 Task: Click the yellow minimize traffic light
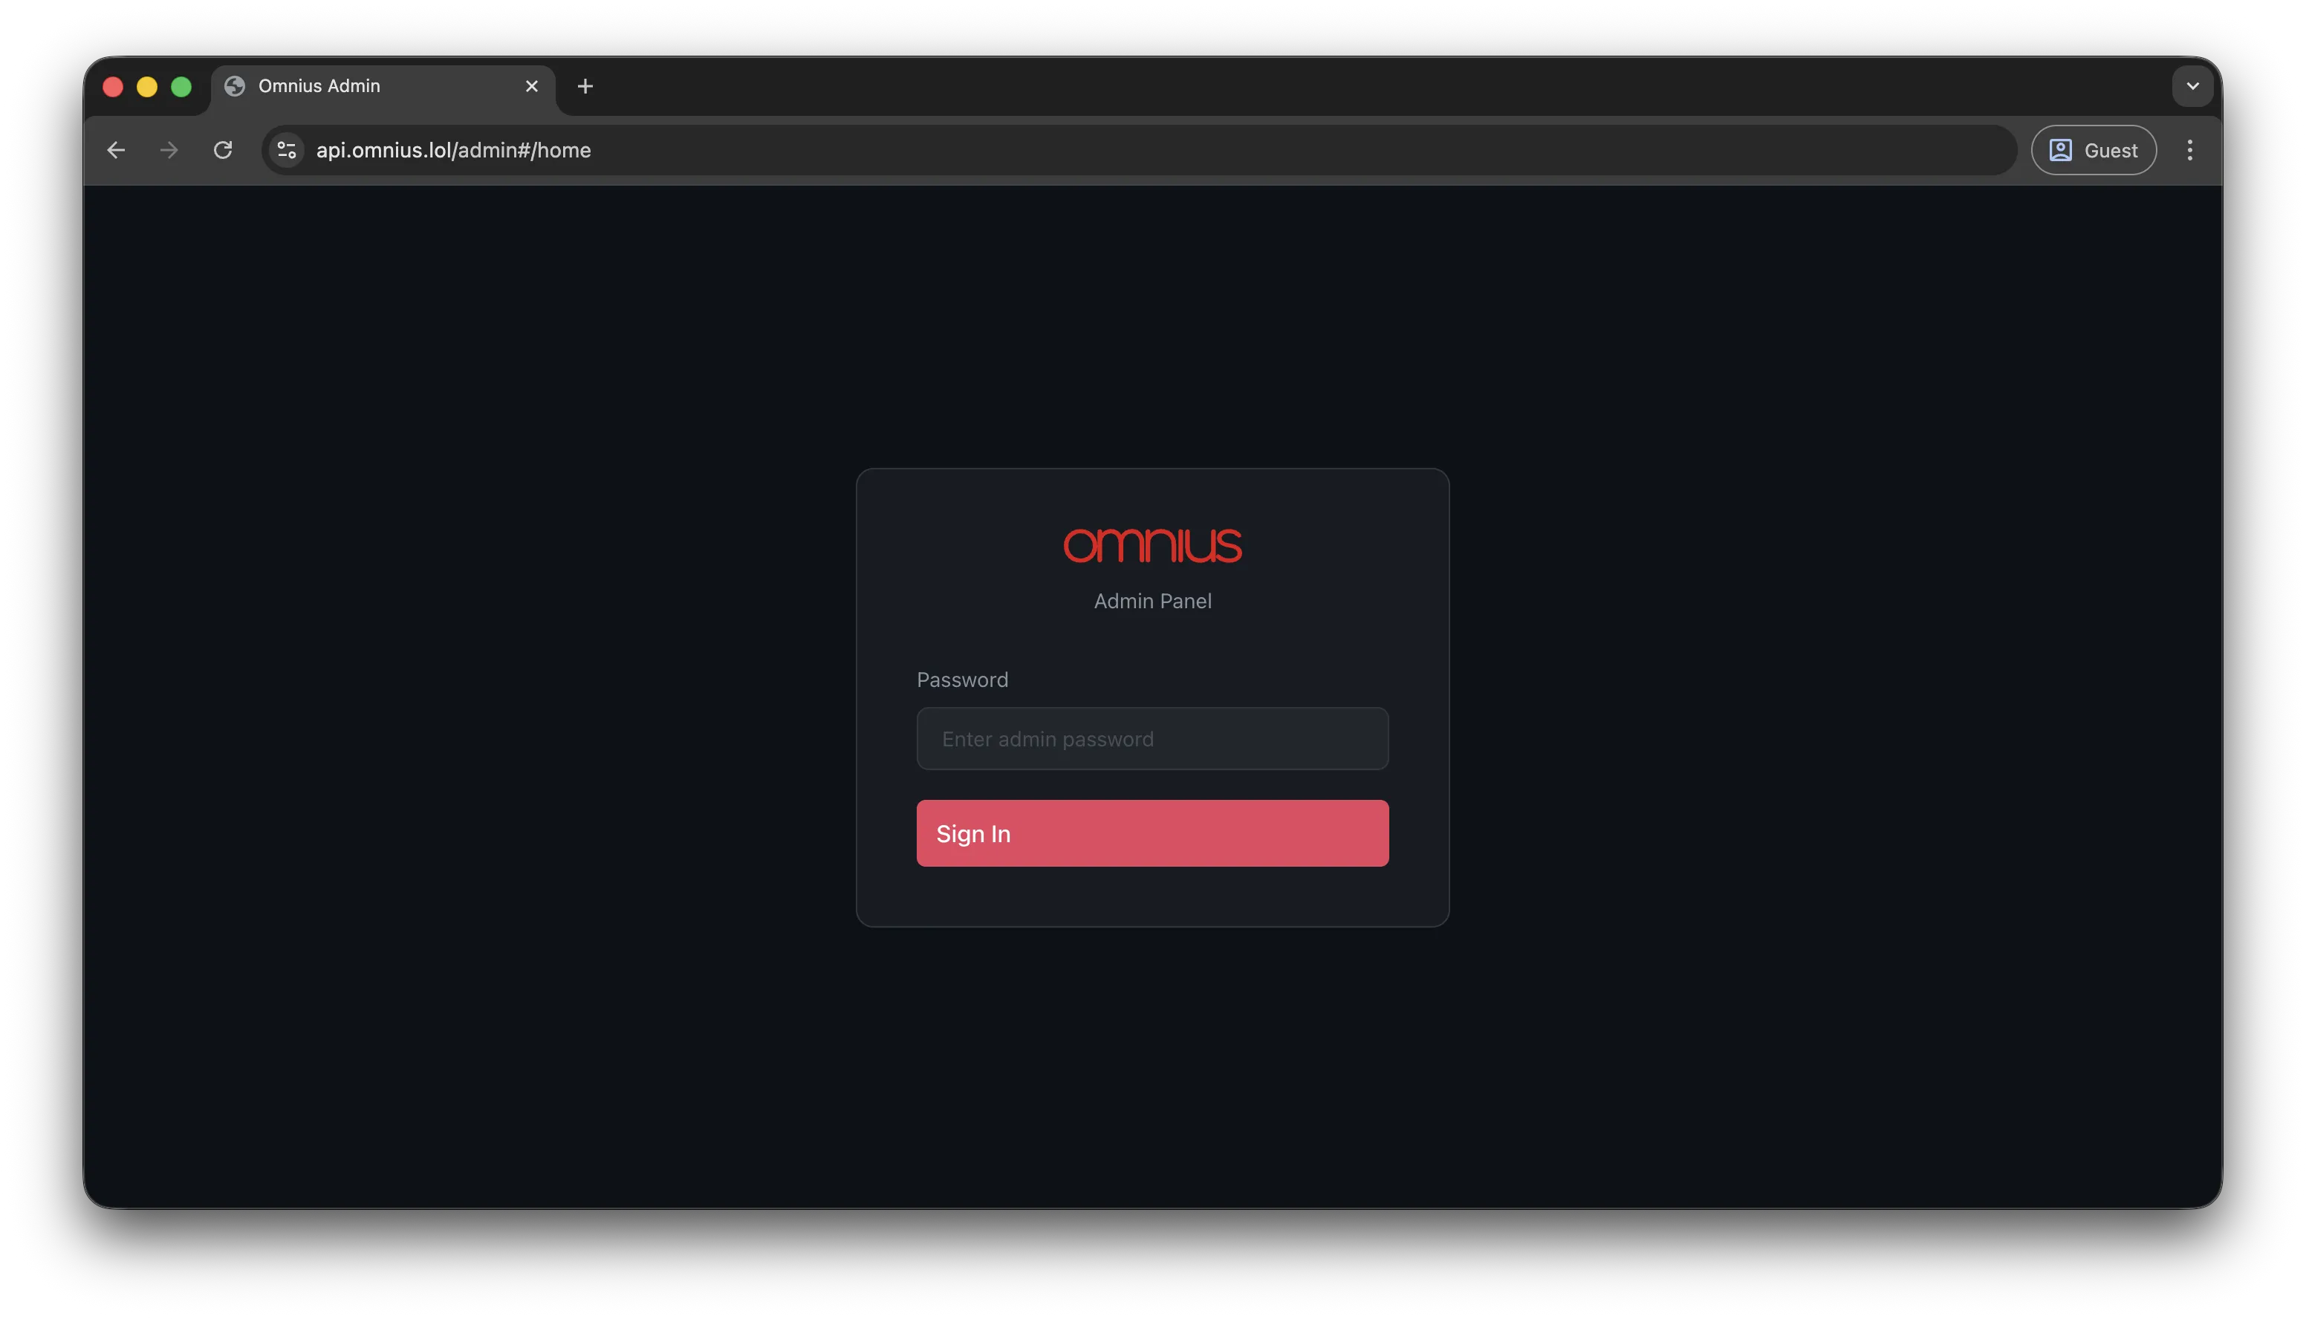tap(147, 86)
